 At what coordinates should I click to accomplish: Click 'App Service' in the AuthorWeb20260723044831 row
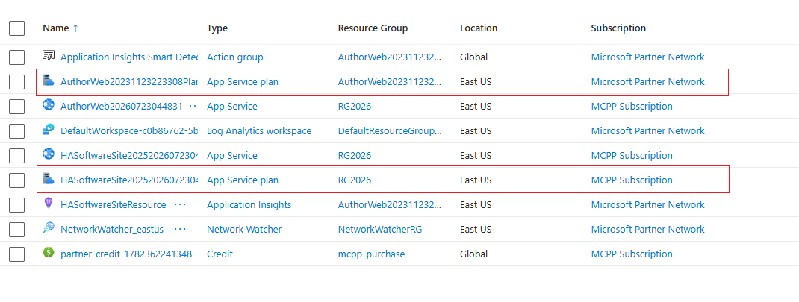point(231,107)
